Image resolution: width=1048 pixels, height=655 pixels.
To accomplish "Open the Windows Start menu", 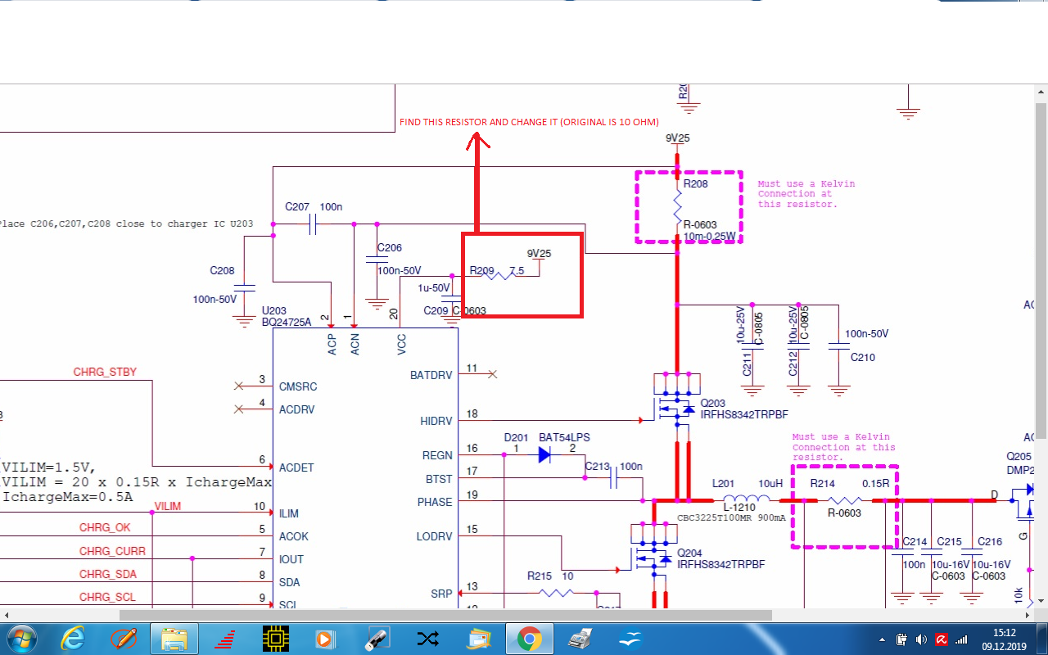I will [21, 638].
